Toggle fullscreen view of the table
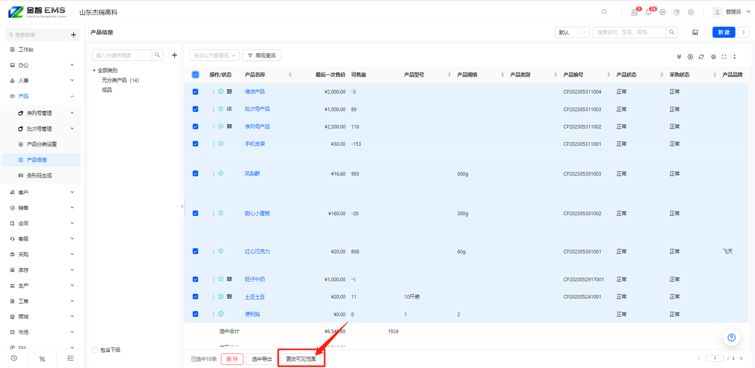The image size is (755, 368). coord(724,57)
